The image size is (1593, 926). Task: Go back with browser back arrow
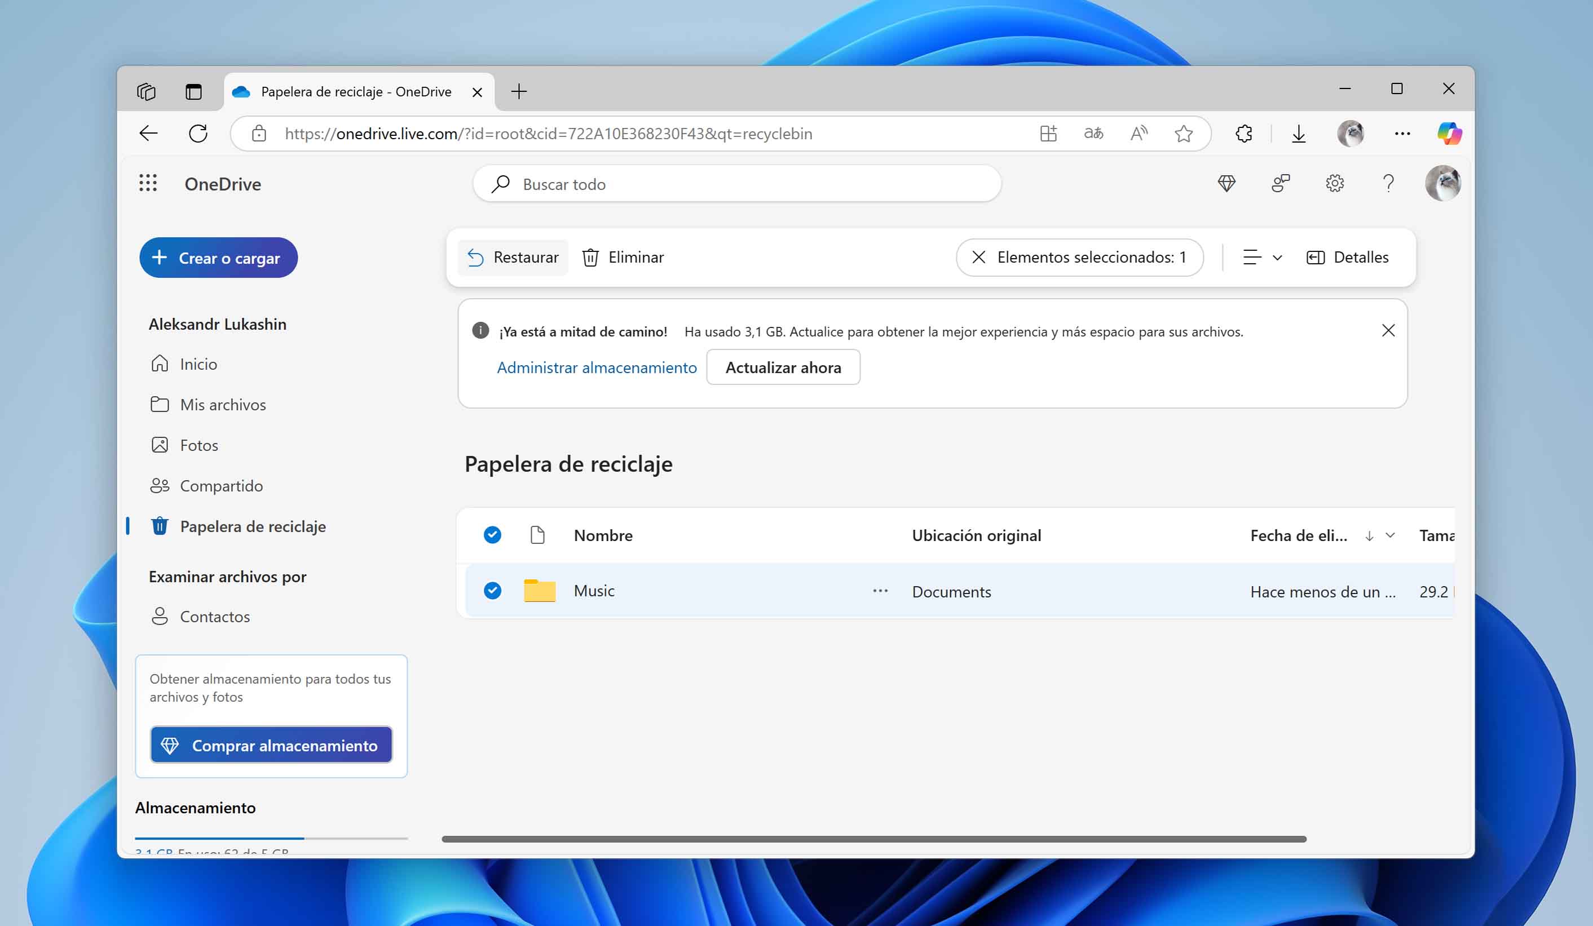click(x=148, y=133)
